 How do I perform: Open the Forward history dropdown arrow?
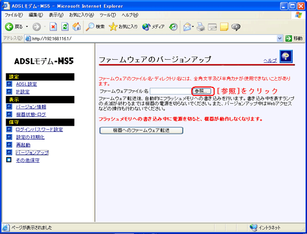[x=45, y=27]
